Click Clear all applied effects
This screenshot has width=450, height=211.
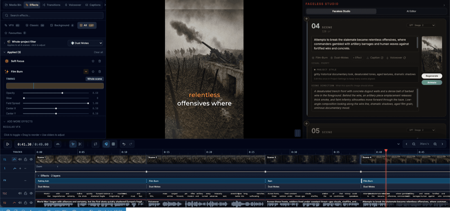click(x=98, y=52)
